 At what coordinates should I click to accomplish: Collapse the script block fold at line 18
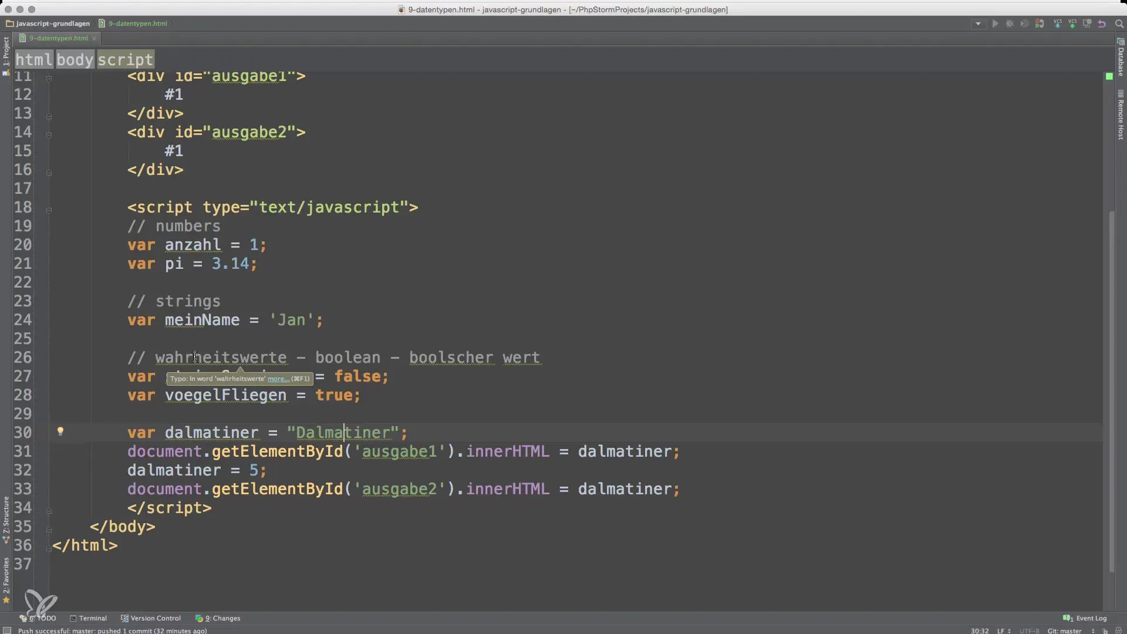point(49,210)
